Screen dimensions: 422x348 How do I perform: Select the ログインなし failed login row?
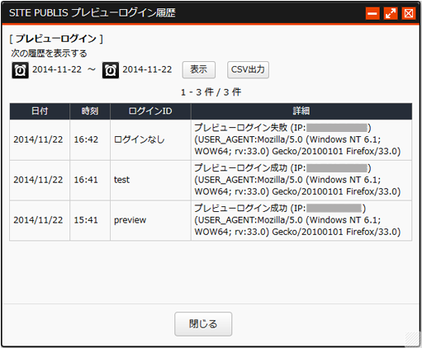coord(211,140)
